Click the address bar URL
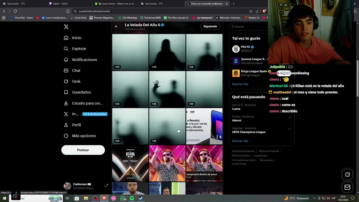359x202 pixels. [95, 11]
